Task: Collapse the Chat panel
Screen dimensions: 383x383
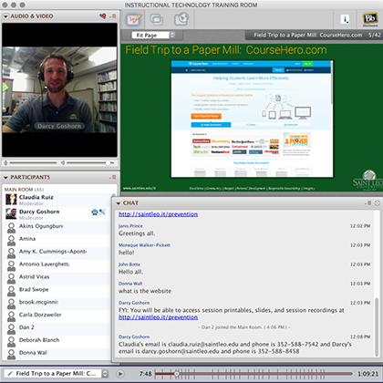Action: pyautogui.click(x=119, y=203)
